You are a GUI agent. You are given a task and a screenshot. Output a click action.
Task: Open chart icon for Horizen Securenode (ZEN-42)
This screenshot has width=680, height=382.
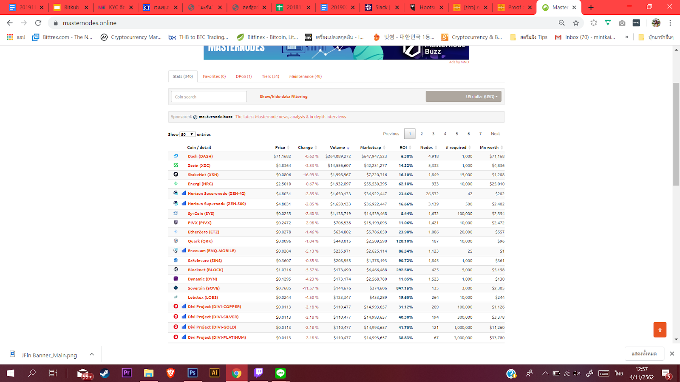click(184, 193)
